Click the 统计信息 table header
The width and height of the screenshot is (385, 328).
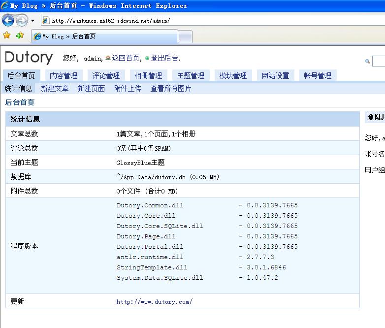point(183,119)
